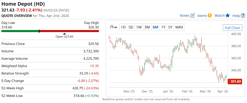Image resolution: width=247 pixels, height=103 pixels.
Task: Click the orange Alerts exclamation icon
Action: pos(210,16)
